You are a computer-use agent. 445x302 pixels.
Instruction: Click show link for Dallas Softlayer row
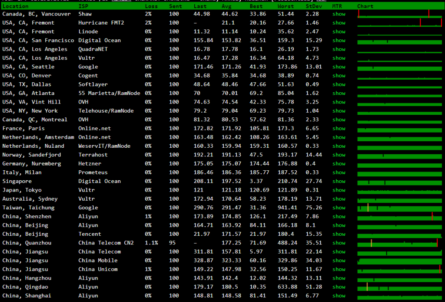click(339, 84)
